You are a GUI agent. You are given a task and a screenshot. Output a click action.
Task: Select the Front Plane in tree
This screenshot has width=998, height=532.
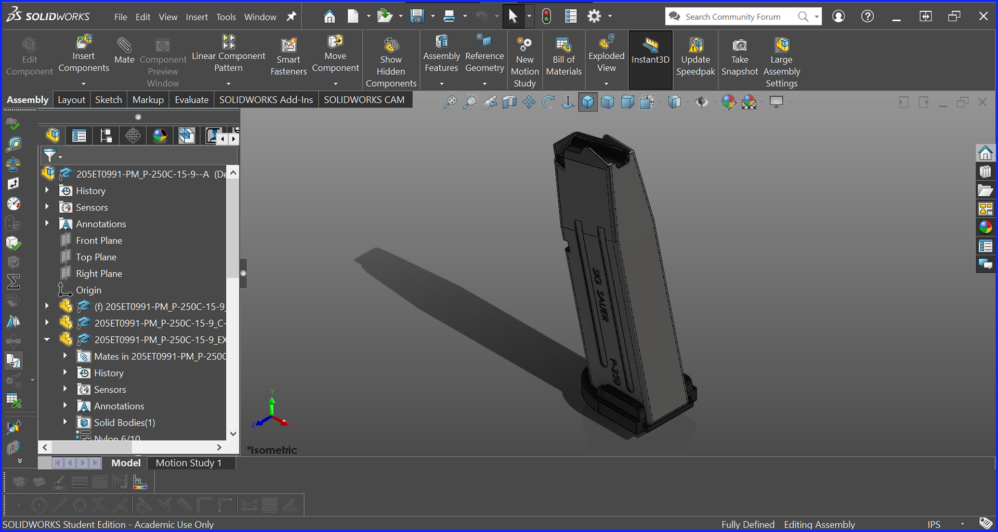[99, 241]
